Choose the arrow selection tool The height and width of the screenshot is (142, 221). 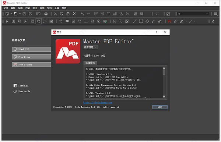coord(7,21)
